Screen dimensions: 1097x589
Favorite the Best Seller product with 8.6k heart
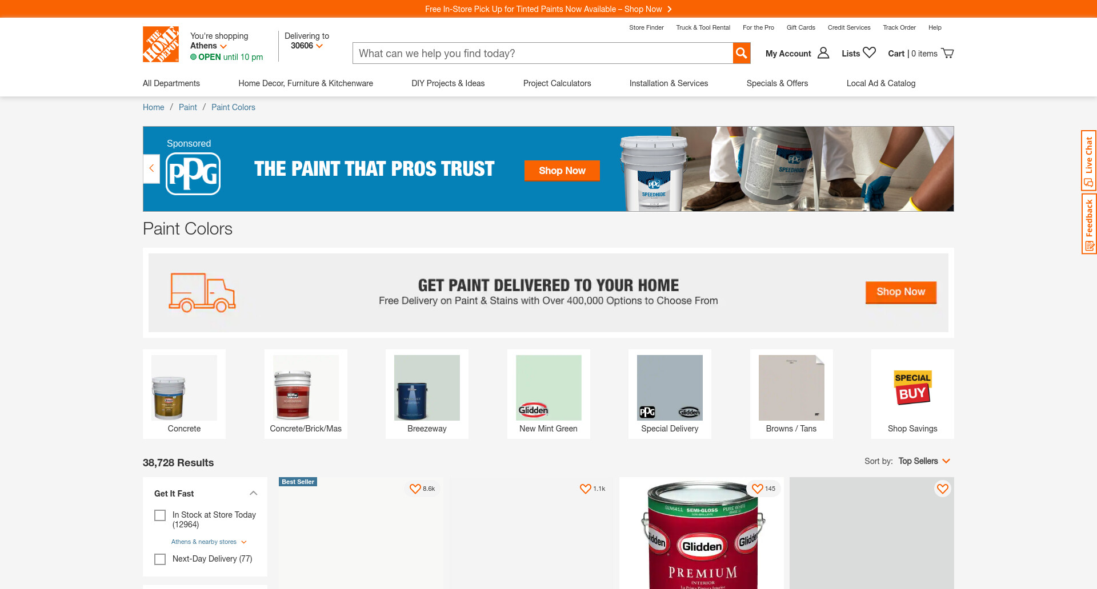tap(415, 489)
